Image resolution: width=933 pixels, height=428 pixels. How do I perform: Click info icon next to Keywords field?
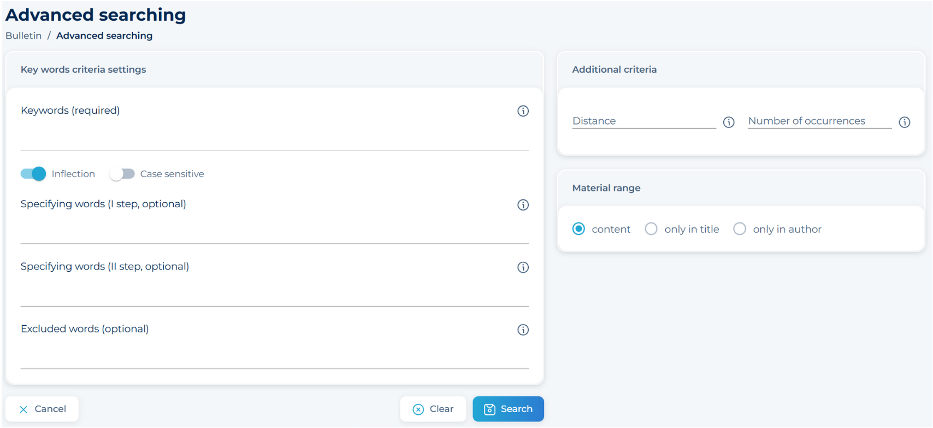click(523, 111)
